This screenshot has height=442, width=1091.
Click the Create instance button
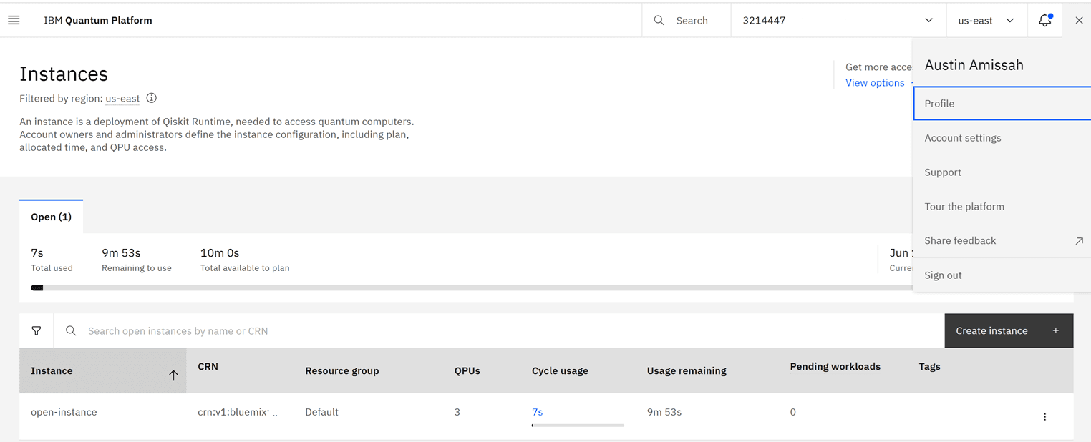(1009, 330)
